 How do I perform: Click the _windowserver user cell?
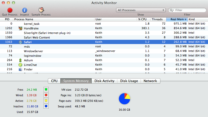tap(105, 51)
